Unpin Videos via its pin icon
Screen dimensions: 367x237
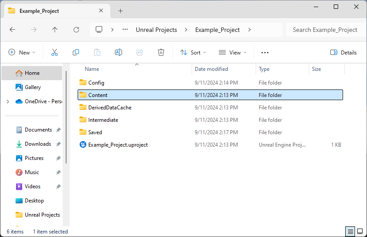(x=59, y=186)
